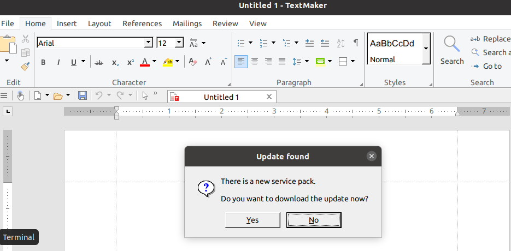511x251 pixels.
Task: Click the Format Painter brush icon
Action: pos(25,66)
